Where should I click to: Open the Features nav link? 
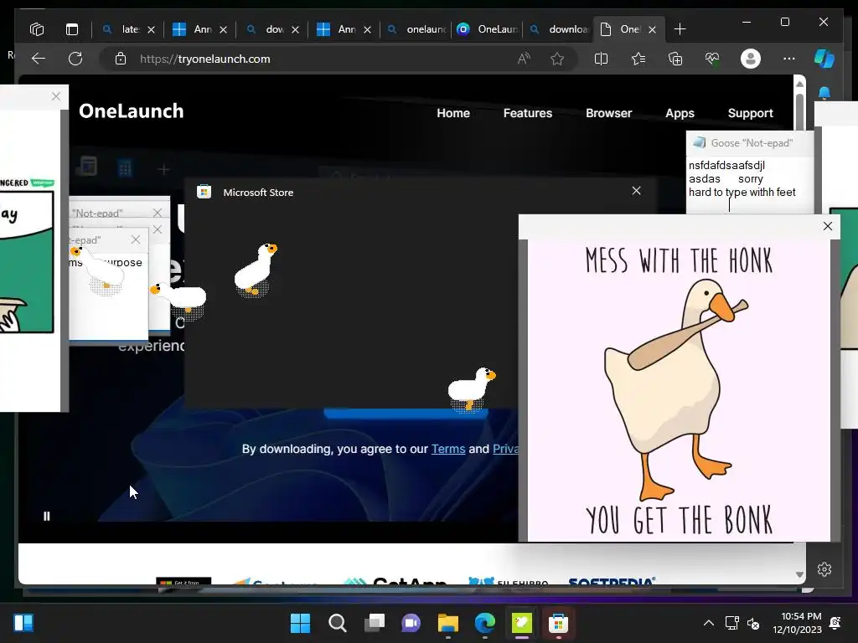pos(528,113)
